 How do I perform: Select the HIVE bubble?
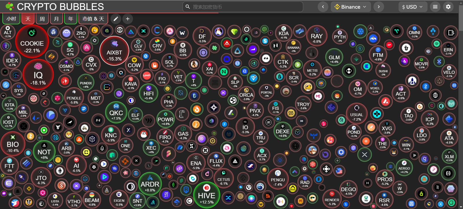[207, 195]
